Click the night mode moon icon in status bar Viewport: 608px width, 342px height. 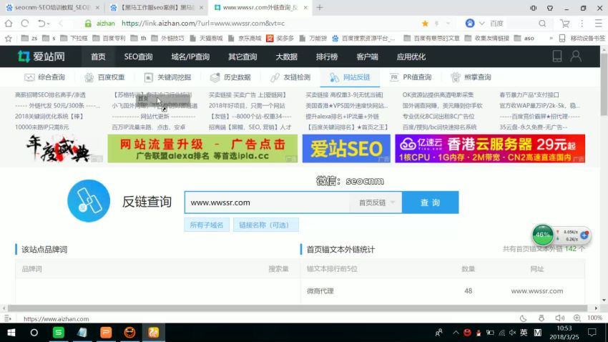523,318
